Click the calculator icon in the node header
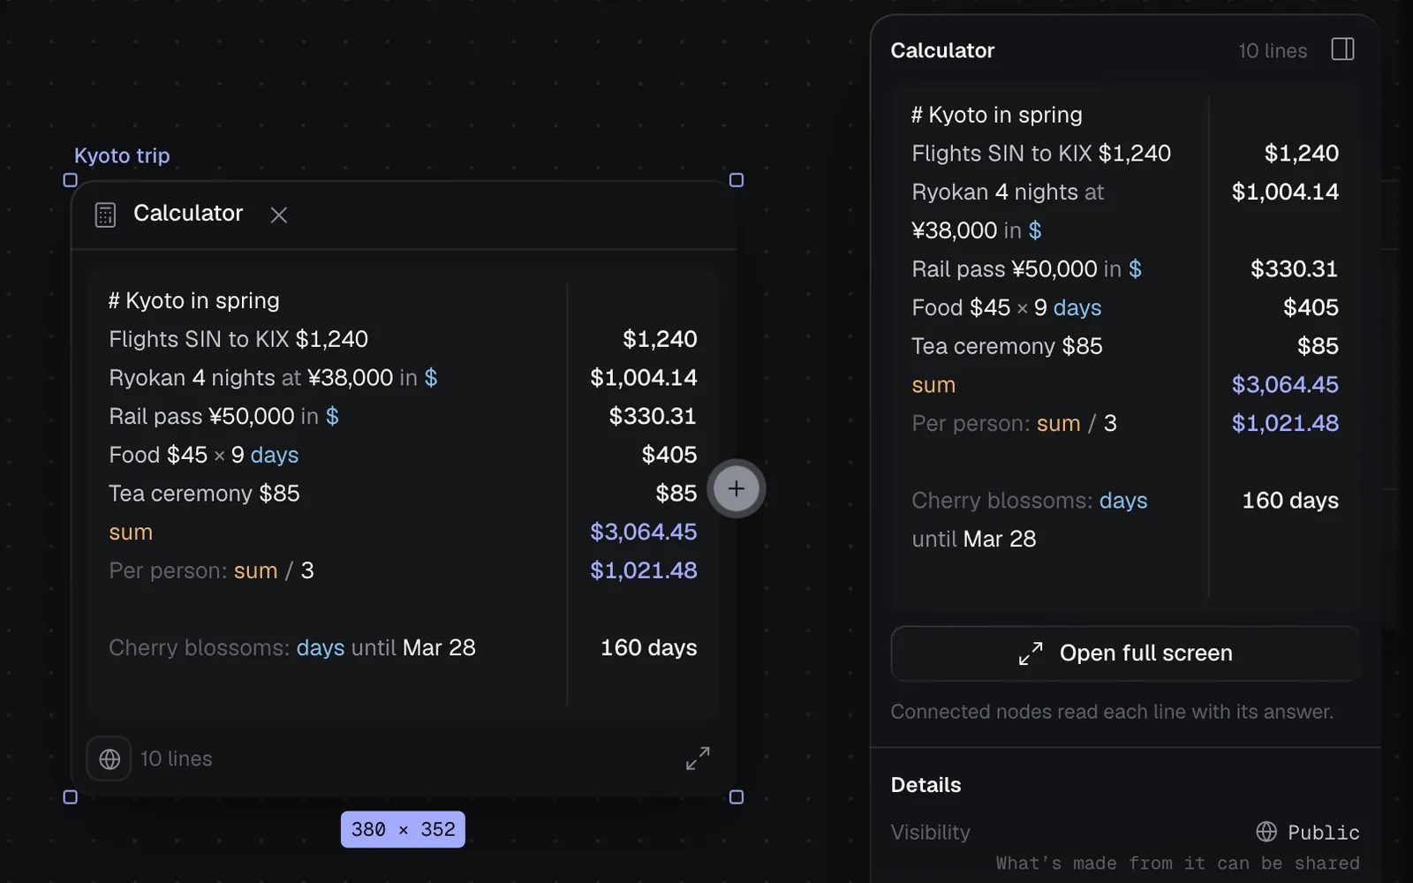This screenshot has width=1413, height=883. point(105,215)
